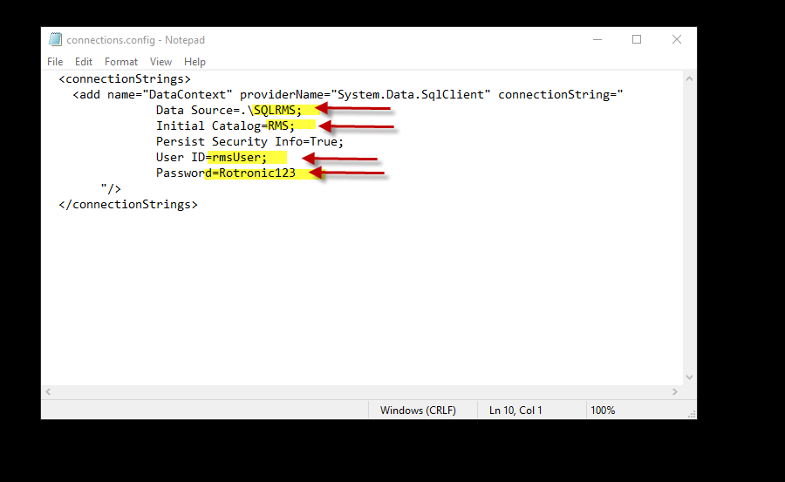Screen dimensions: 785x482
Task: Open the Format menu
Action: [x=121, y=62]
